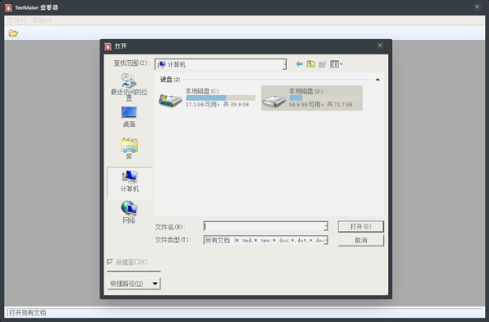Select local disk C: drive

coord(207,98)
